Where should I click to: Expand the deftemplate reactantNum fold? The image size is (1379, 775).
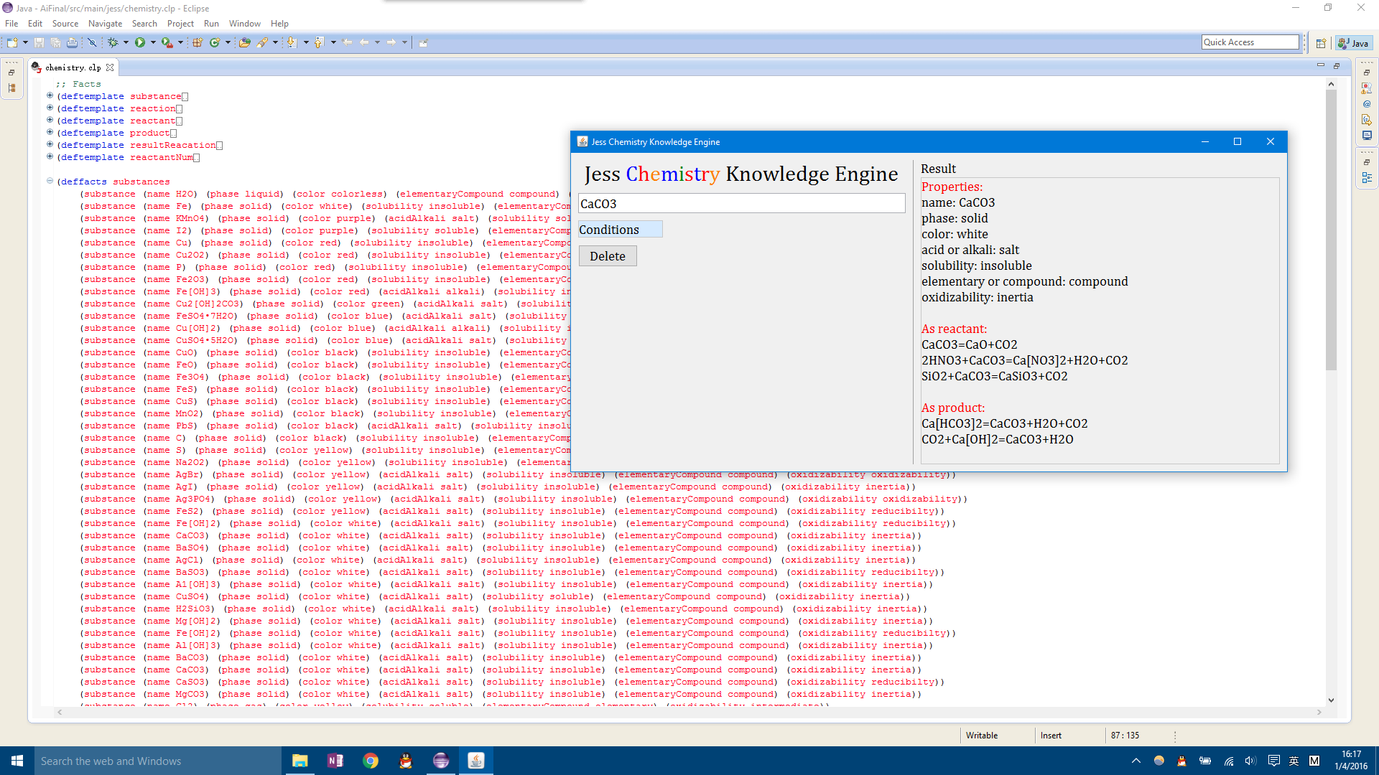[50, 156]
